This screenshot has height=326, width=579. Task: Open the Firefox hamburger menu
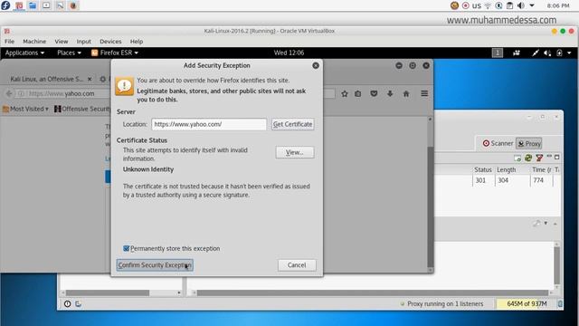point(424,94)
